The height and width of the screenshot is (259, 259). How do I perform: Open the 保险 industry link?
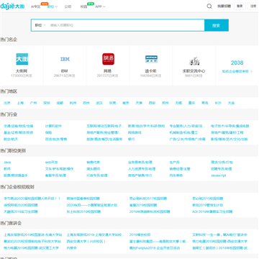tap(48, 132)
